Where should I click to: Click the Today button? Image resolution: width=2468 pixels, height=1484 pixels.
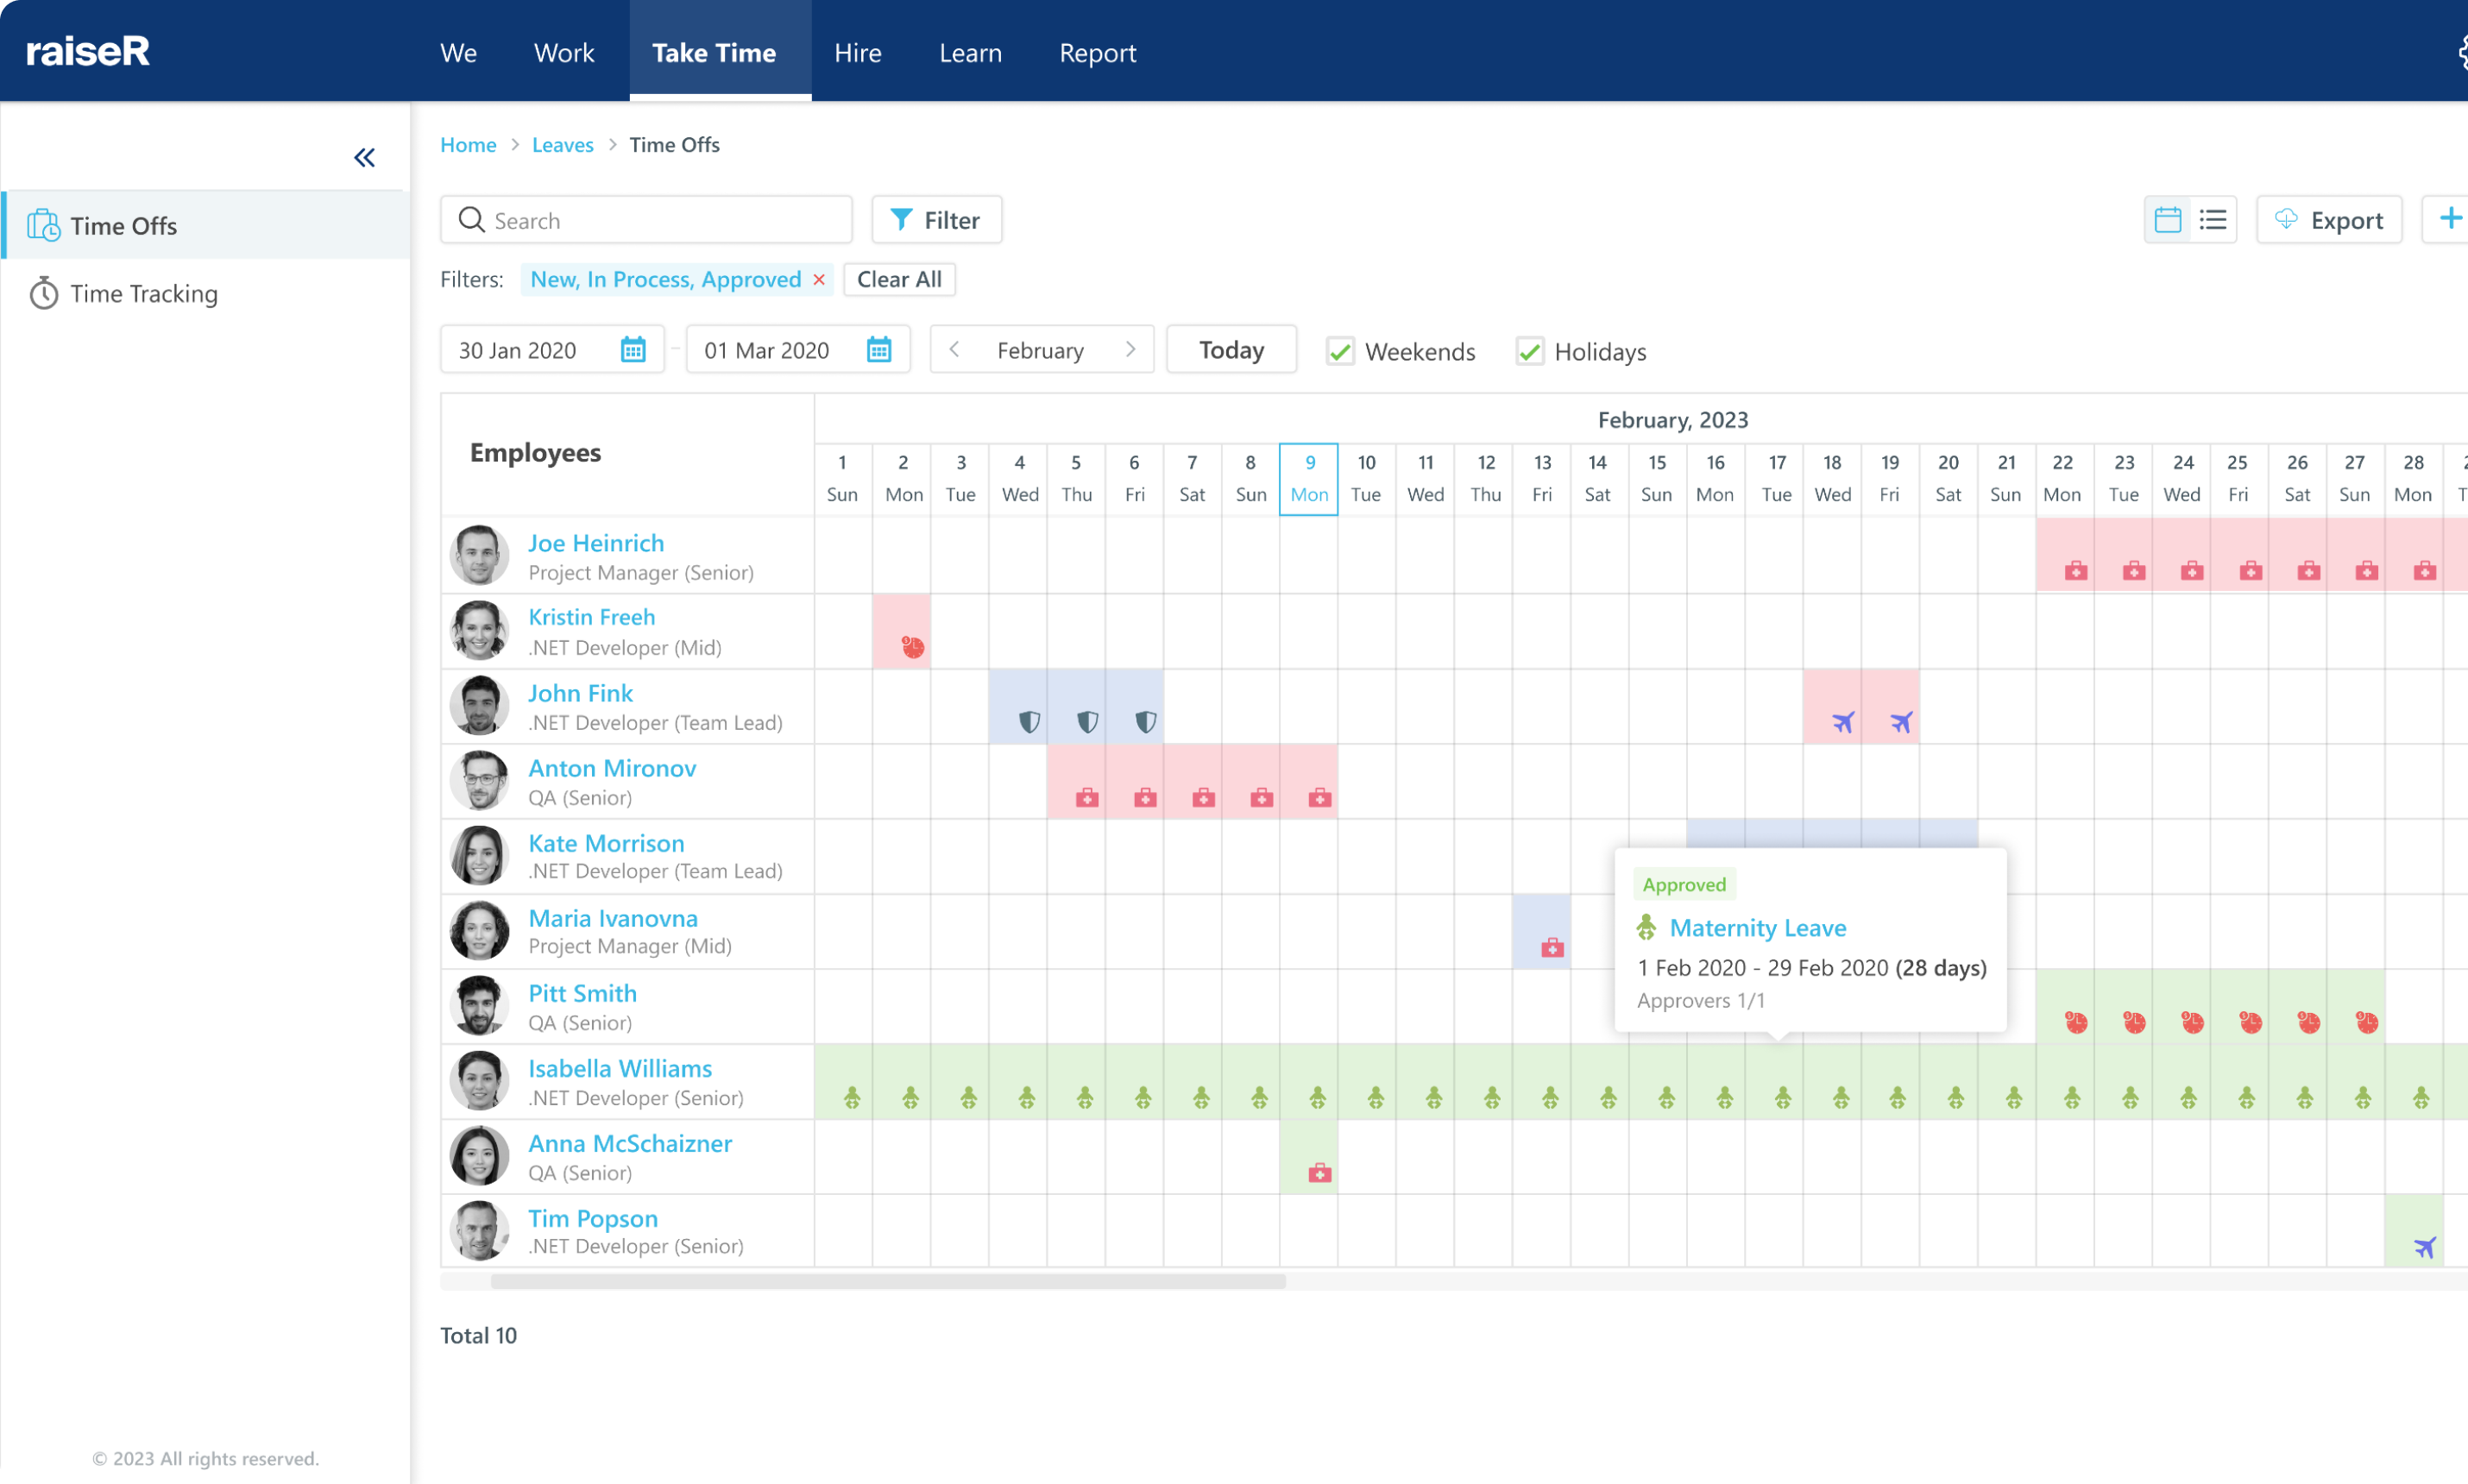tap(1230, 349)
